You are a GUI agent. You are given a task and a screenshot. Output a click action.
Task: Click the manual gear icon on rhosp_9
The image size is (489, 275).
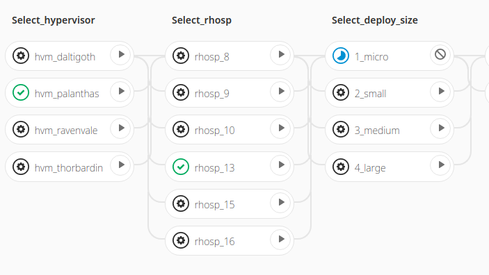point(181,92)
